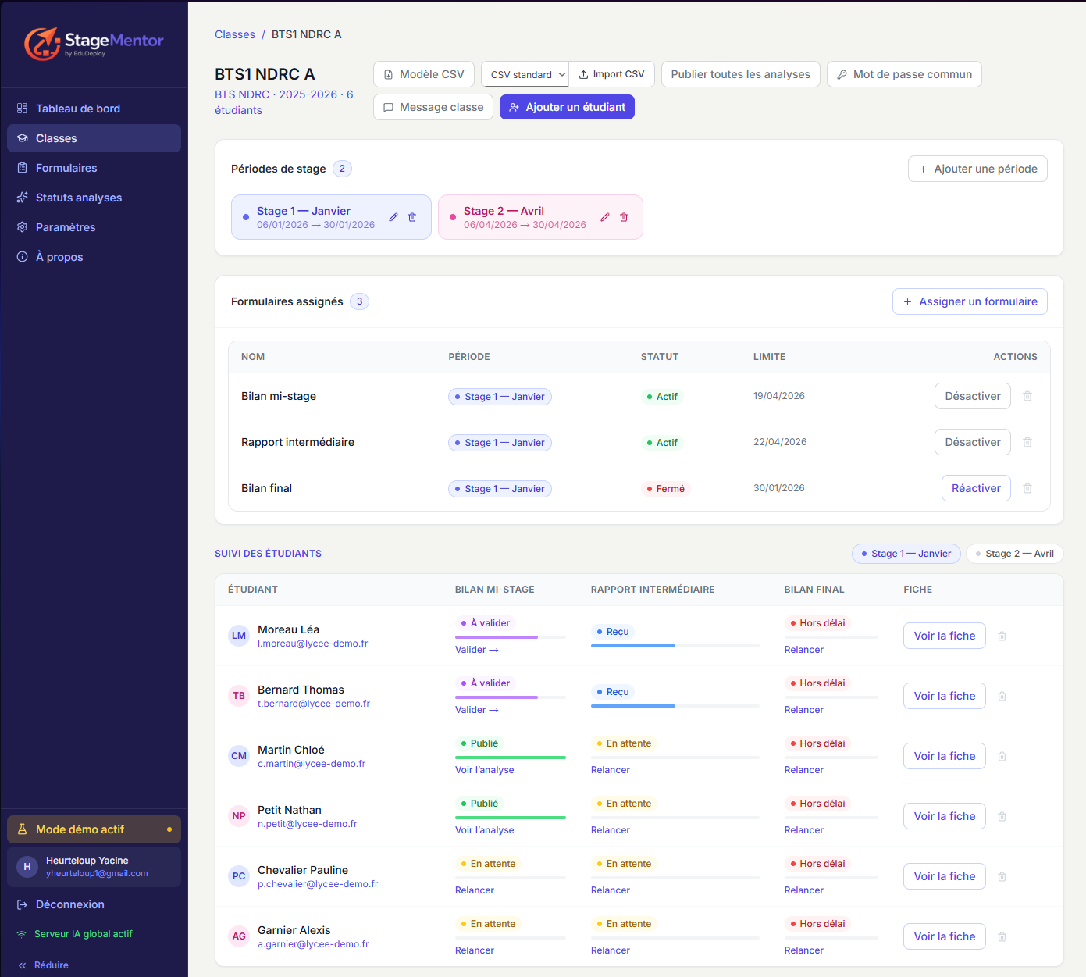Click the StageMentor logo
1086x977 pixels.
pos(94,43)
